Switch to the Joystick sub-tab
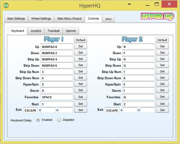Viewport: 180px width, 144px height. [36, 31]
